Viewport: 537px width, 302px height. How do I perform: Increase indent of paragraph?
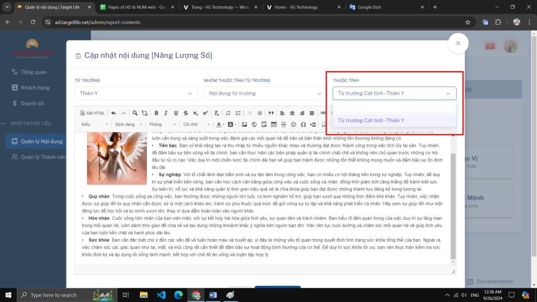tap(260, 113)
